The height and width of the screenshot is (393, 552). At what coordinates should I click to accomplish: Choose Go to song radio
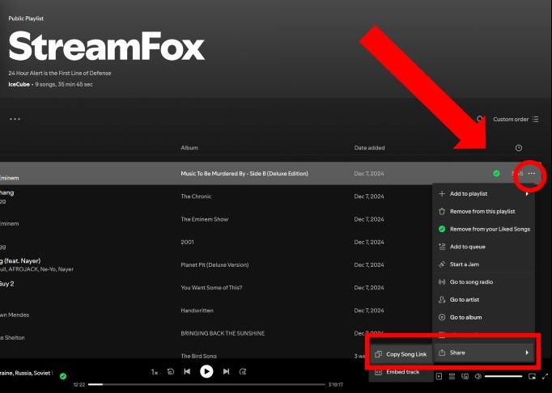[x=483, y=282]
